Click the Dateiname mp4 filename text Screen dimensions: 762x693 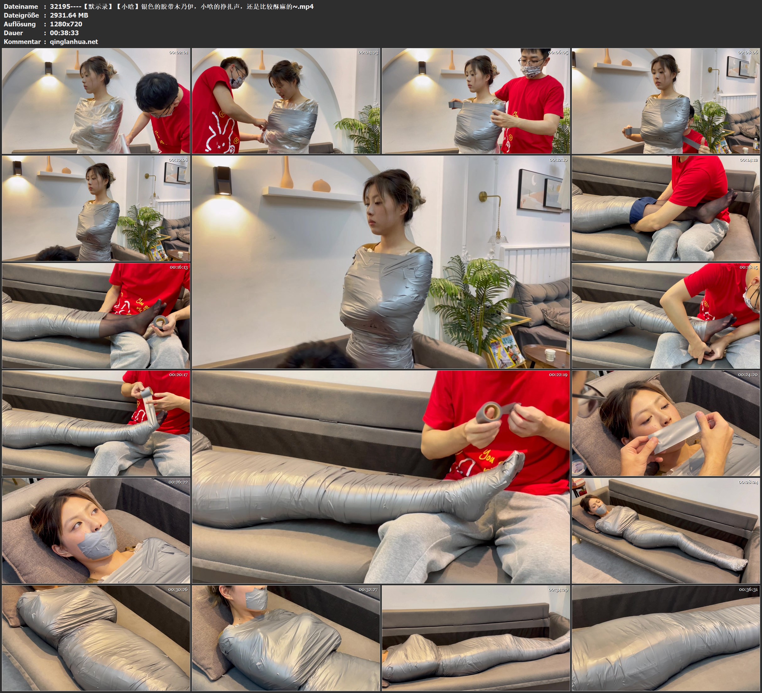click(x=181, y=6)
